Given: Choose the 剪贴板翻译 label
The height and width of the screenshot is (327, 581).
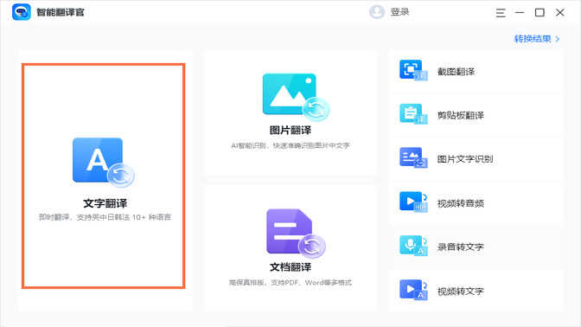Looking at the screenshot, I should pyautogui.click(x=461, y=115).
